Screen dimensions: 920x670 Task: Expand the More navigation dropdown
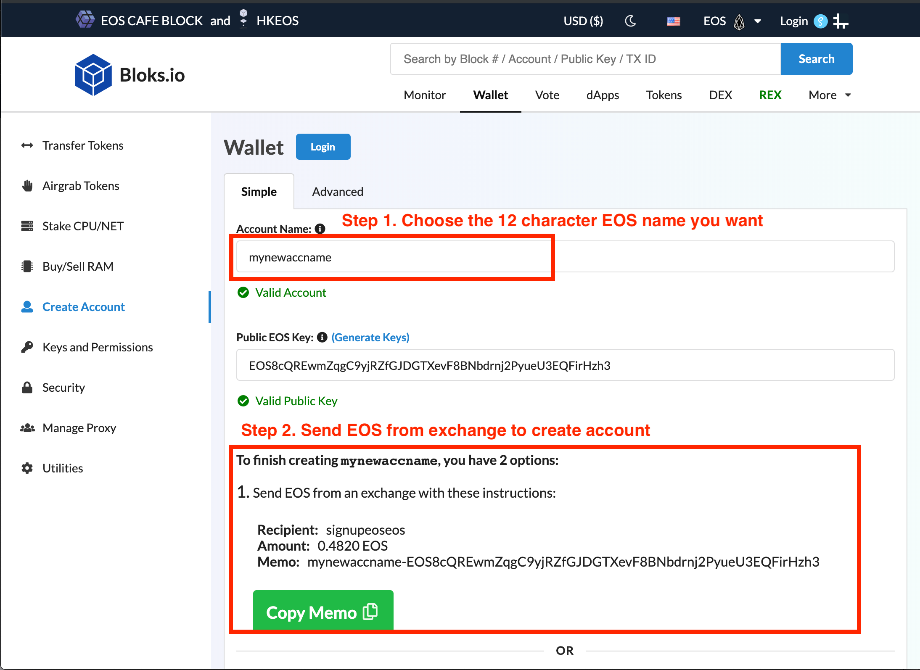[x=829, y=95]
